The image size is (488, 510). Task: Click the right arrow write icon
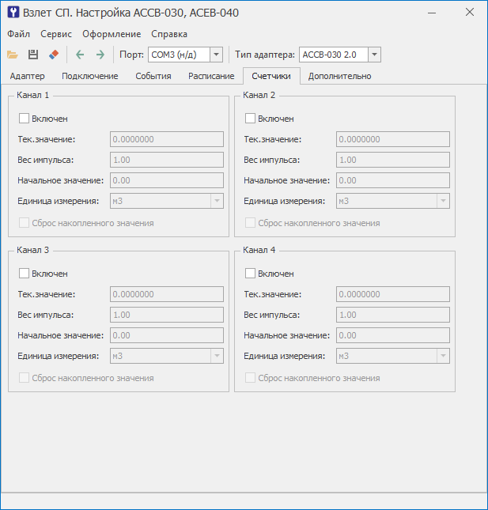[100, 55]
